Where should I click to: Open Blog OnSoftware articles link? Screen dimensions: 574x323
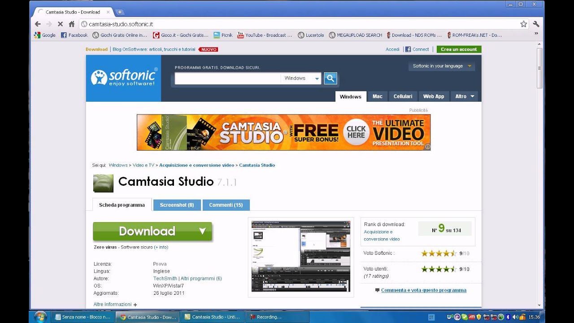point(154,49)
